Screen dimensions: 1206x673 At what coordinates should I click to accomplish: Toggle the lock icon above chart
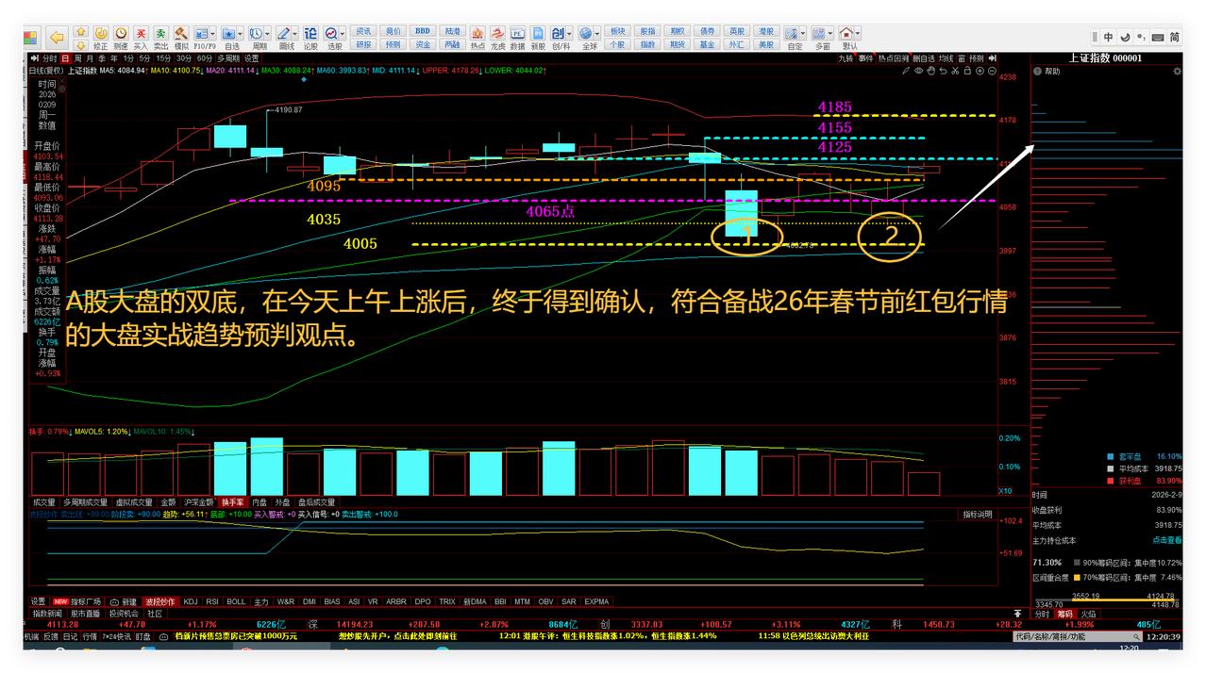967,71
